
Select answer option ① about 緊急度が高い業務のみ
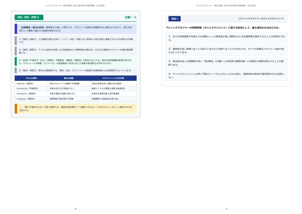[x=226, y=38]
